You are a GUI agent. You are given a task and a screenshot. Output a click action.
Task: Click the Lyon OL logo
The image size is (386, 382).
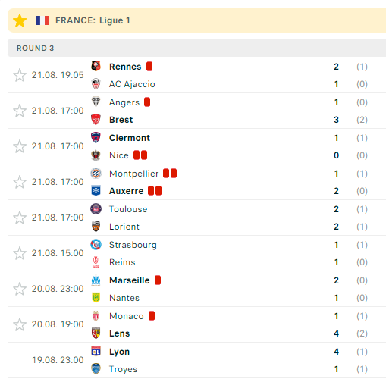click(96, 352)
